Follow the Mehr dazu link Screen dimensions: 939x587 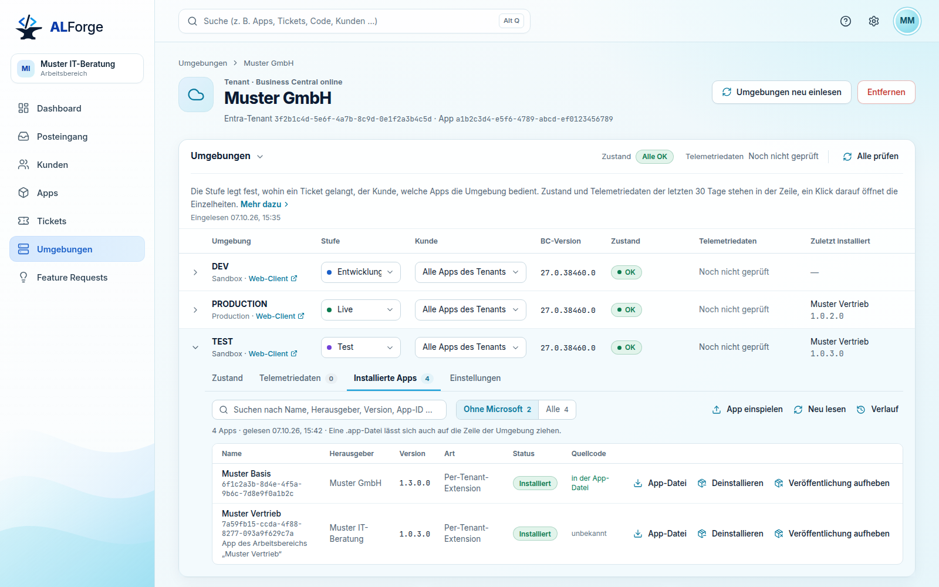pyautogui.click(x=264, y=204)
